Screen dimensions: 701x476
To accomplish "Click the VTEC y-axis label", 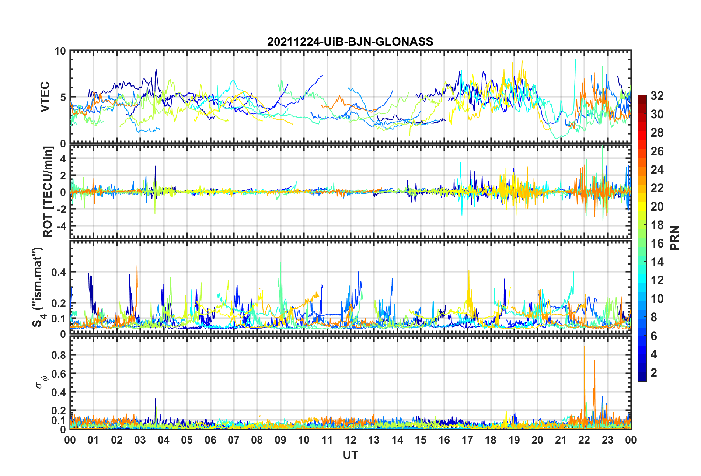I will 45,97.
